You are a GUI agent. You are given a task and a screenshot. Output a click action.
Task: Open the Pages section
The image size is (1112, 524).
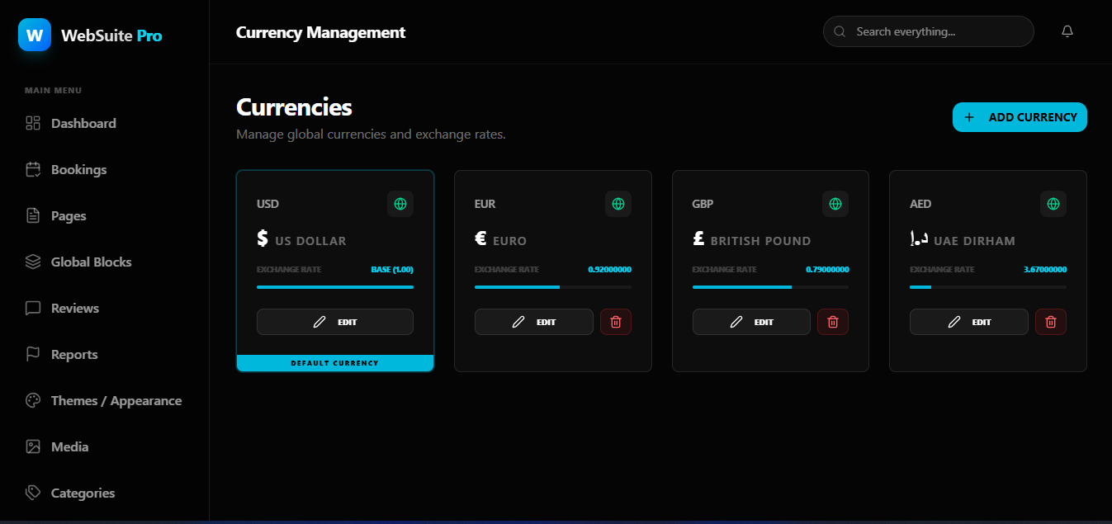click(69, 215)
